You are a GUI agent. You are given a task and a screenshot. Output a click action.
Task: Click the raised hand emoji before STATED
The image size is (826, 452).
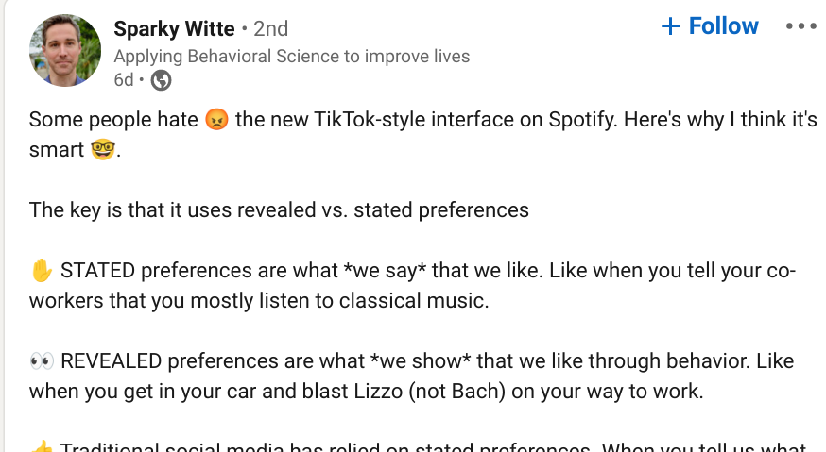(x=42, y=271)
